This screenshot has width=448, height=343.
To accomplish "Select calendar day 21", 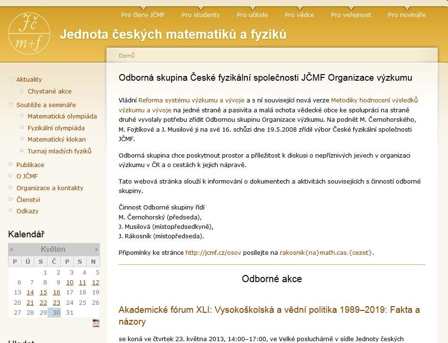I will pyautogui.click(x=30, y=303).
